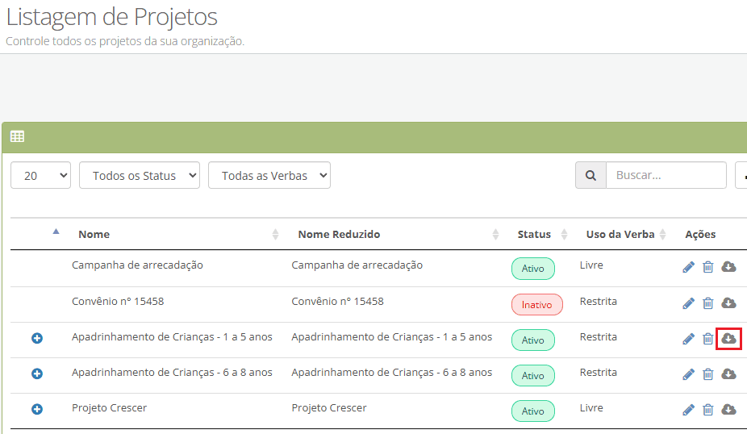This screenshot has height=434, width=747.
Task: Expand row Apadrinhamento de Crianças 1 a 5 anos
Action: pos(36,338)
